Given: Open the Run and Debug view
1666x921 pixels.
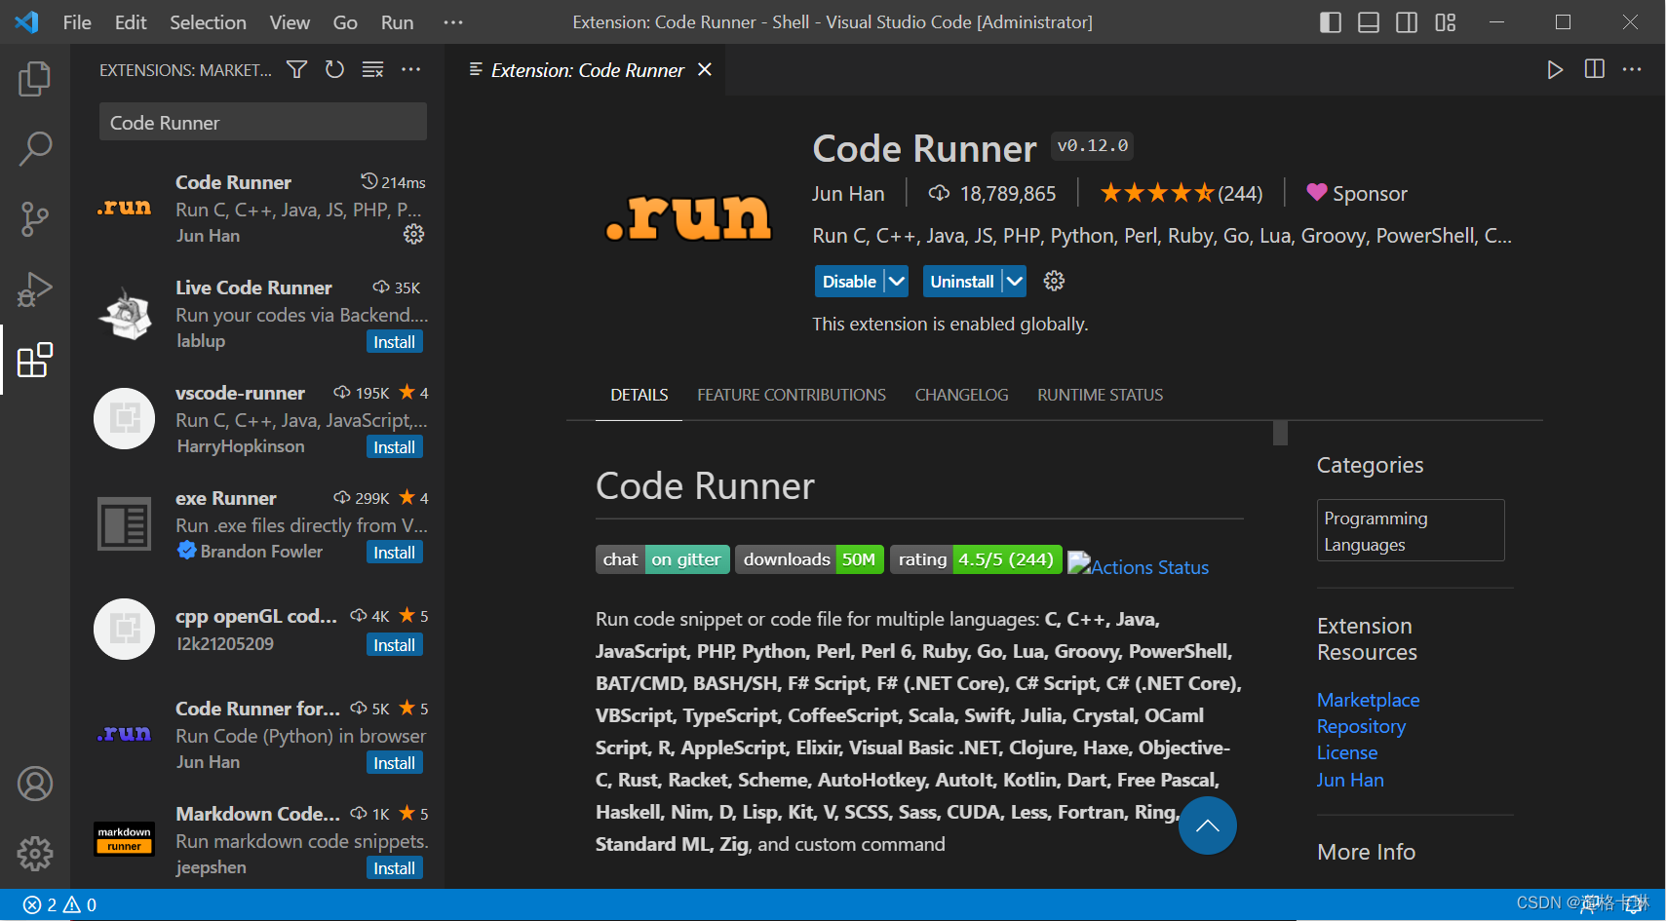Looking at the screenshot, I should pyautogui.click(x=35, y=289).
